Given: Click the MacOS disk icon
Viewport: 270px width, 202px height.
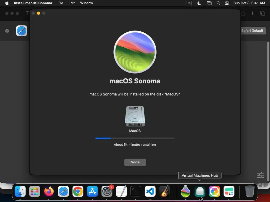Looking at the screenshot, I should tap(135, 116).
